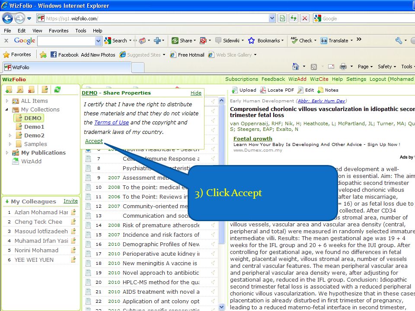Image resolution: width=415 pixels, height=311 pixels.
Task: Click the Read Mail envelope icon
Action: coord(331,67)
